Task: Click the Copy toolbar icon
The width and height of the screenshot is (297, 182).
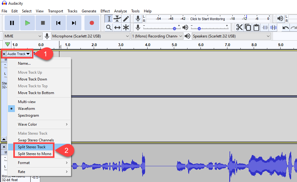Action: (x=248, y=27)
